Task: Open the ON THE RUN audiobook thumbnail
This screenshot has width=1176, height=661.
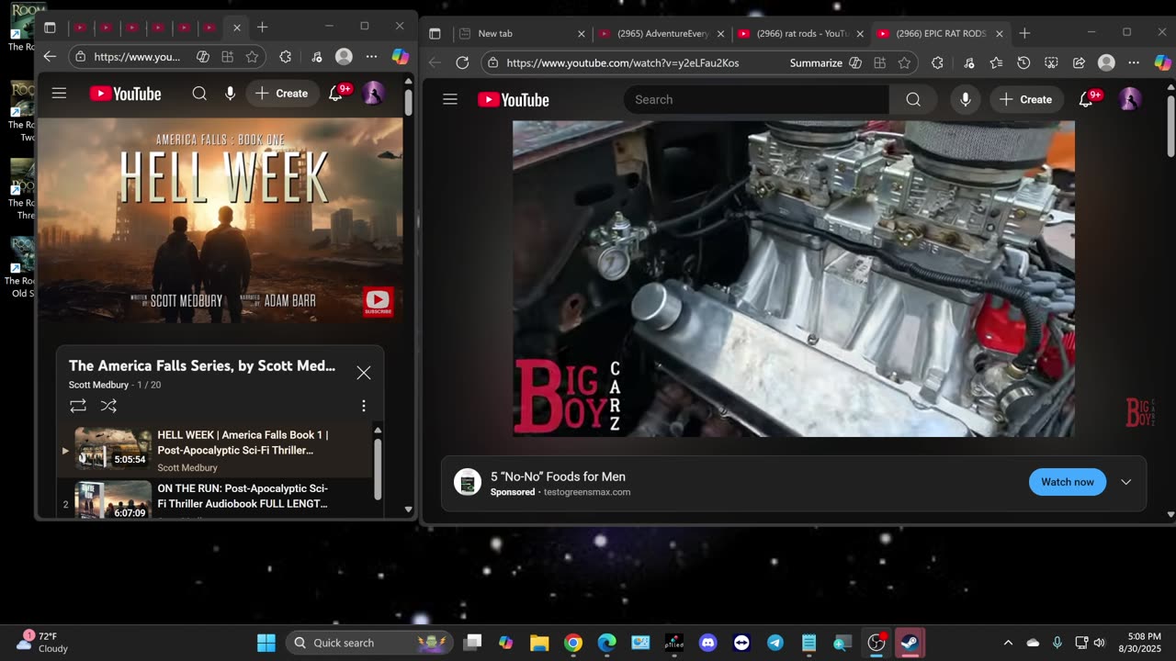Action: coord(113,500)
